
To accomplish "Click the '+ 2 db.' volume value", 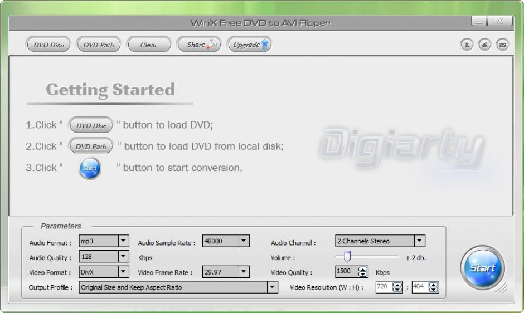I will click(x=415, y=258).
